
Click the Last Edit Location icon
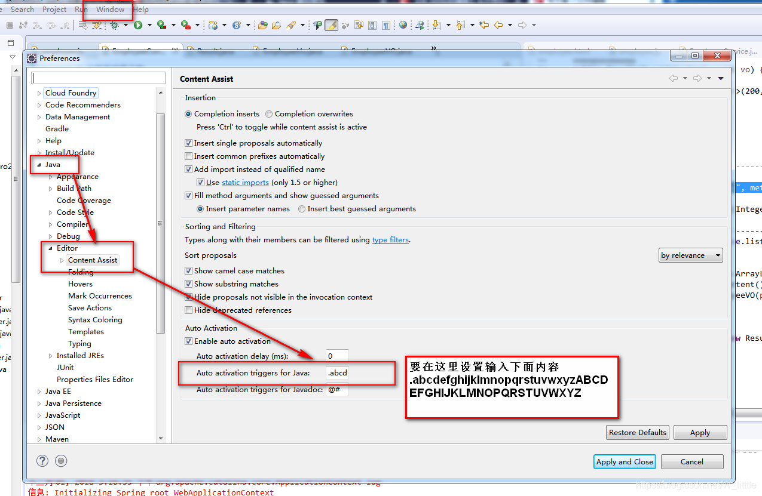(x=484, y=25)
